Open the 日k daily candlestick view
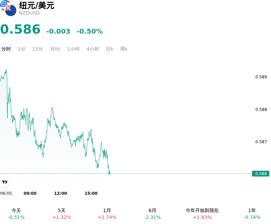The height and width of the screenshot is (224, 271). pyautogui.click(x=109, y=49)
